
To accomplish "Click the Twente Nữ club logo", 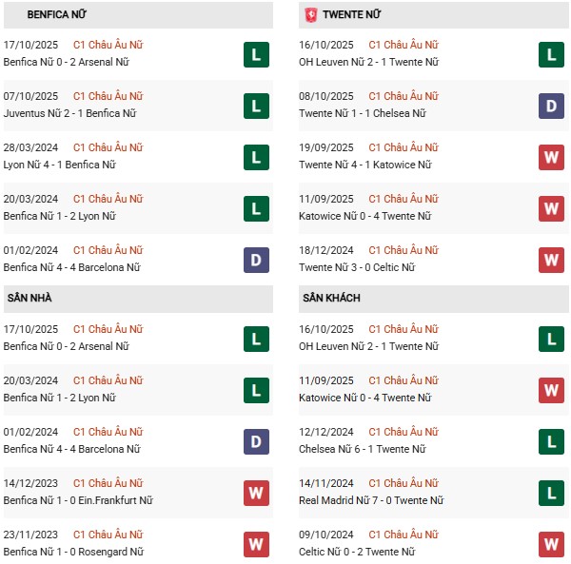I will (311, 15).
